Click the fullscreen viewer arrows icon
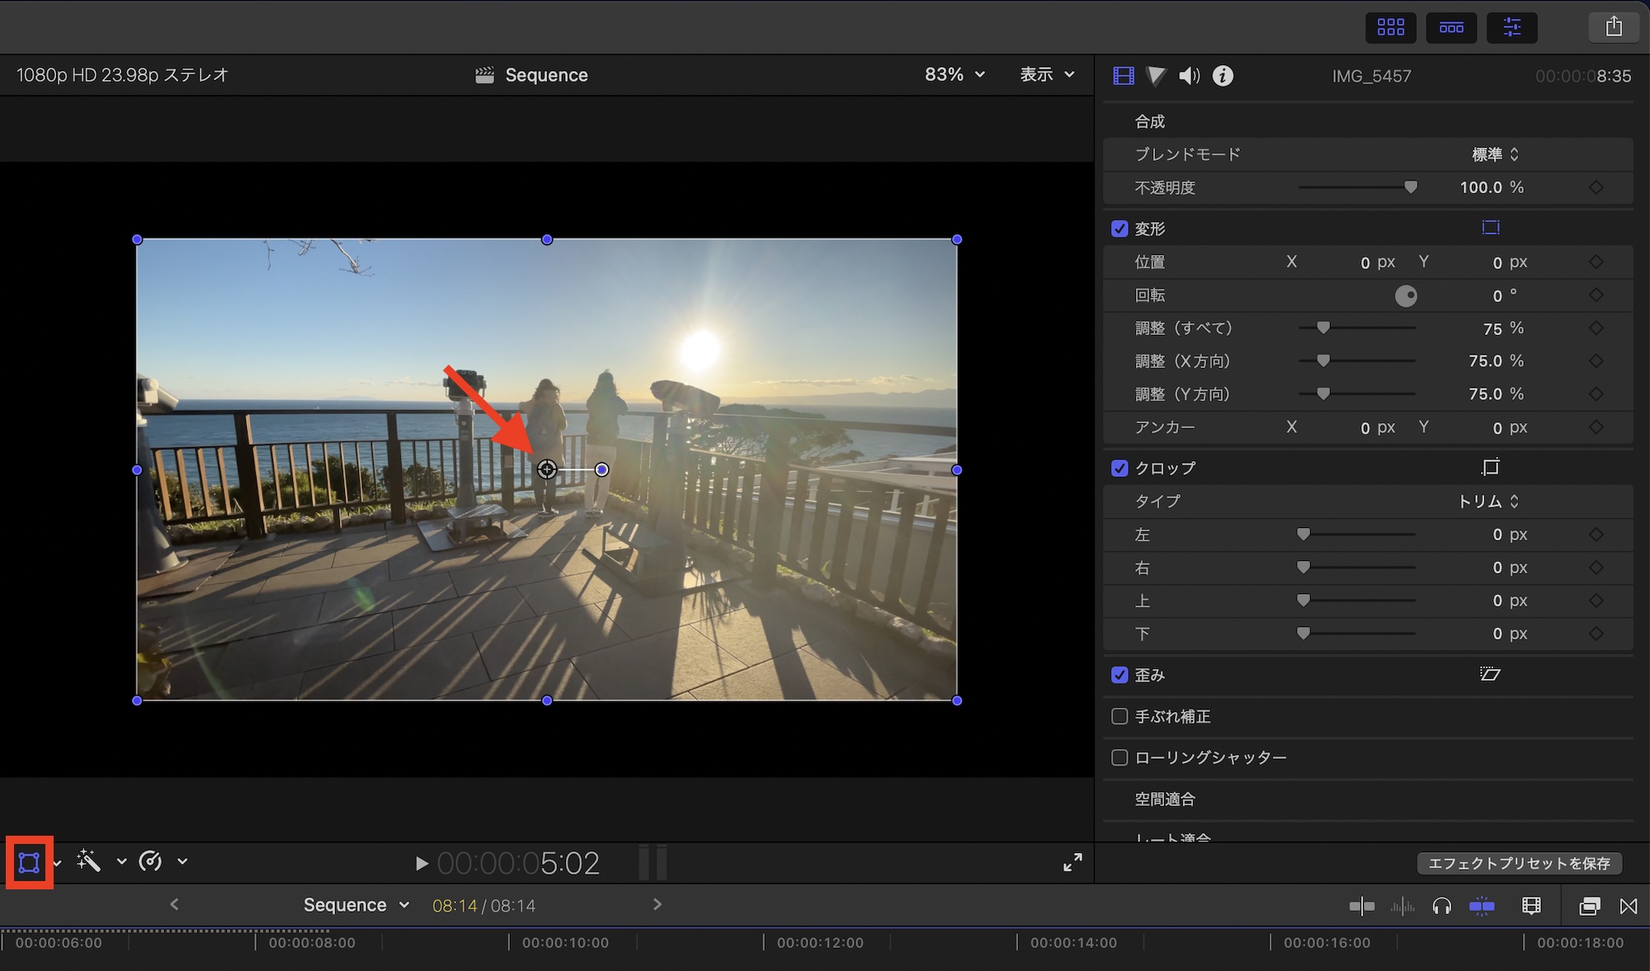 (x=1072, y=863)
